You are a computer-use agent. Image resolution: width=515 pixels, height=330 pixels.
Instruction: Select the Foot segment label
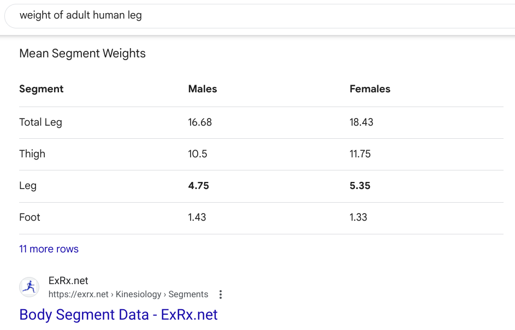point(29,217)
